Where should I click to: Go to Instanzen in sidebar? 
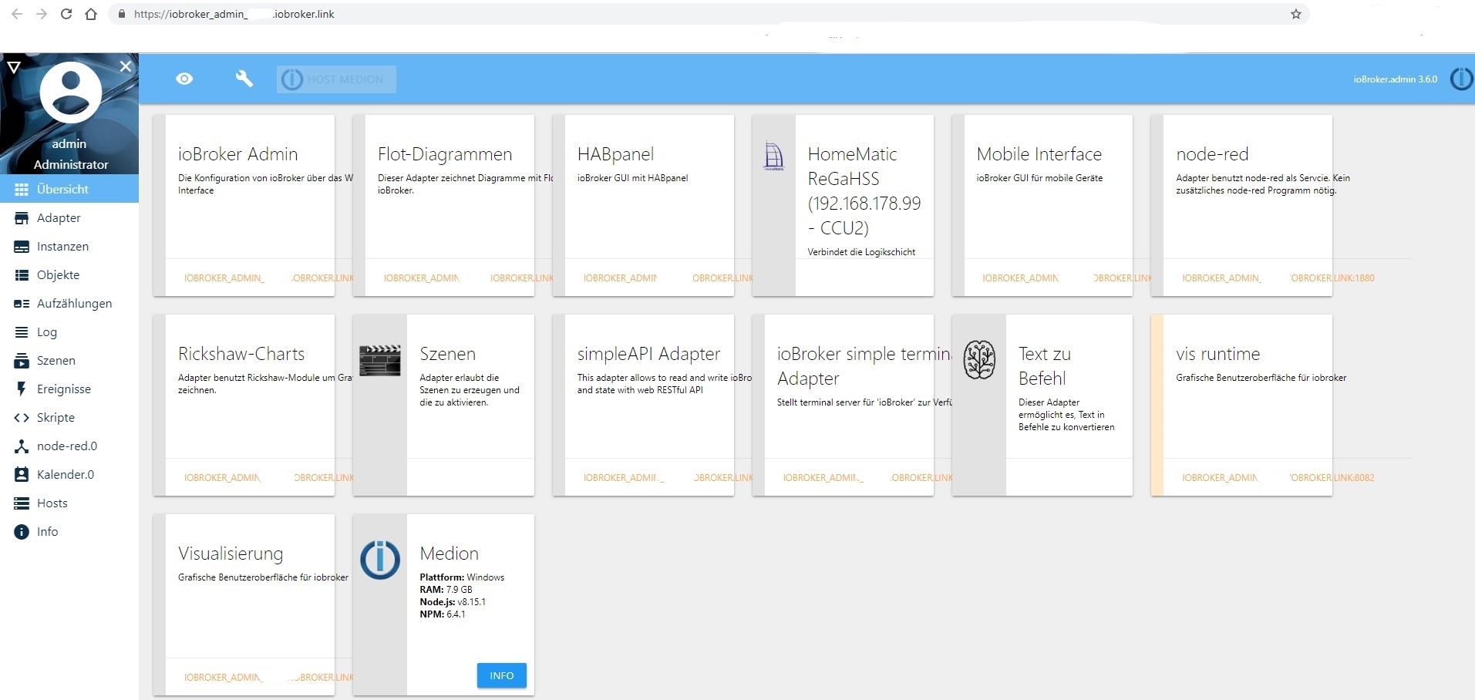(69, 246)
